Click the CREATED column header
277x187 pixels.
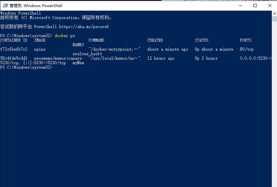pyautogui.click(x=155, y=40)
